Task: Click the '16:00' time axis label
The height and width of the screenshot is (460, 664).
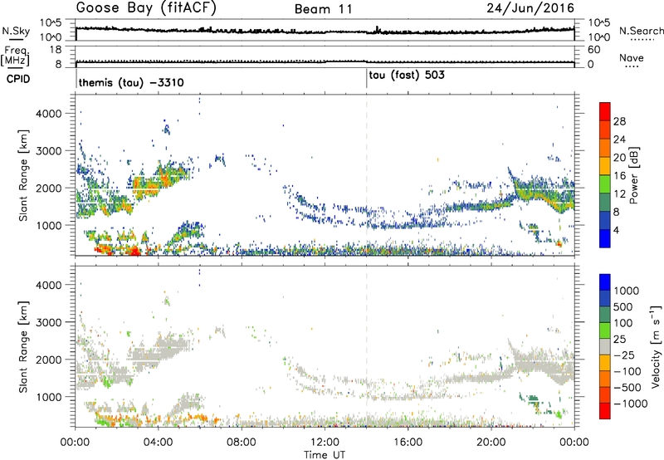Action: 408,443
